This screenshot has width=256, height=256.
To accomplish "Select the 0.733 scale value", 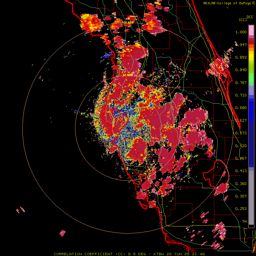I will pyautogui.click(x=241, y=95).
